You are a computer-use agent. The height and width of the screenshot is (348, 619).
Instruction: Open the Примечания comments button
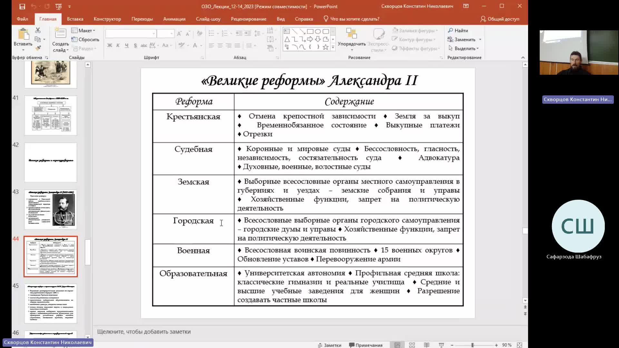(x=366, y=345)
